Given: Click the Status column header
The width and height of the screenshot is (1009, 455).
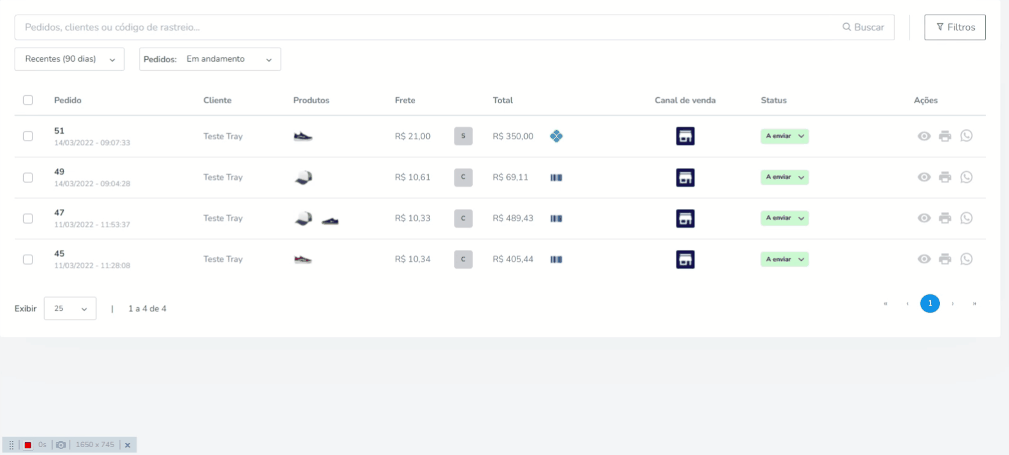Looking at the screenshot, I should [x=774, y=100].
